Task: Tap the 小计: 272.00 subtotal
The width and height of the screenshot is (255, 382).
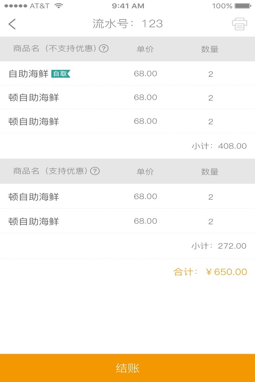Action: coord(219,246)
